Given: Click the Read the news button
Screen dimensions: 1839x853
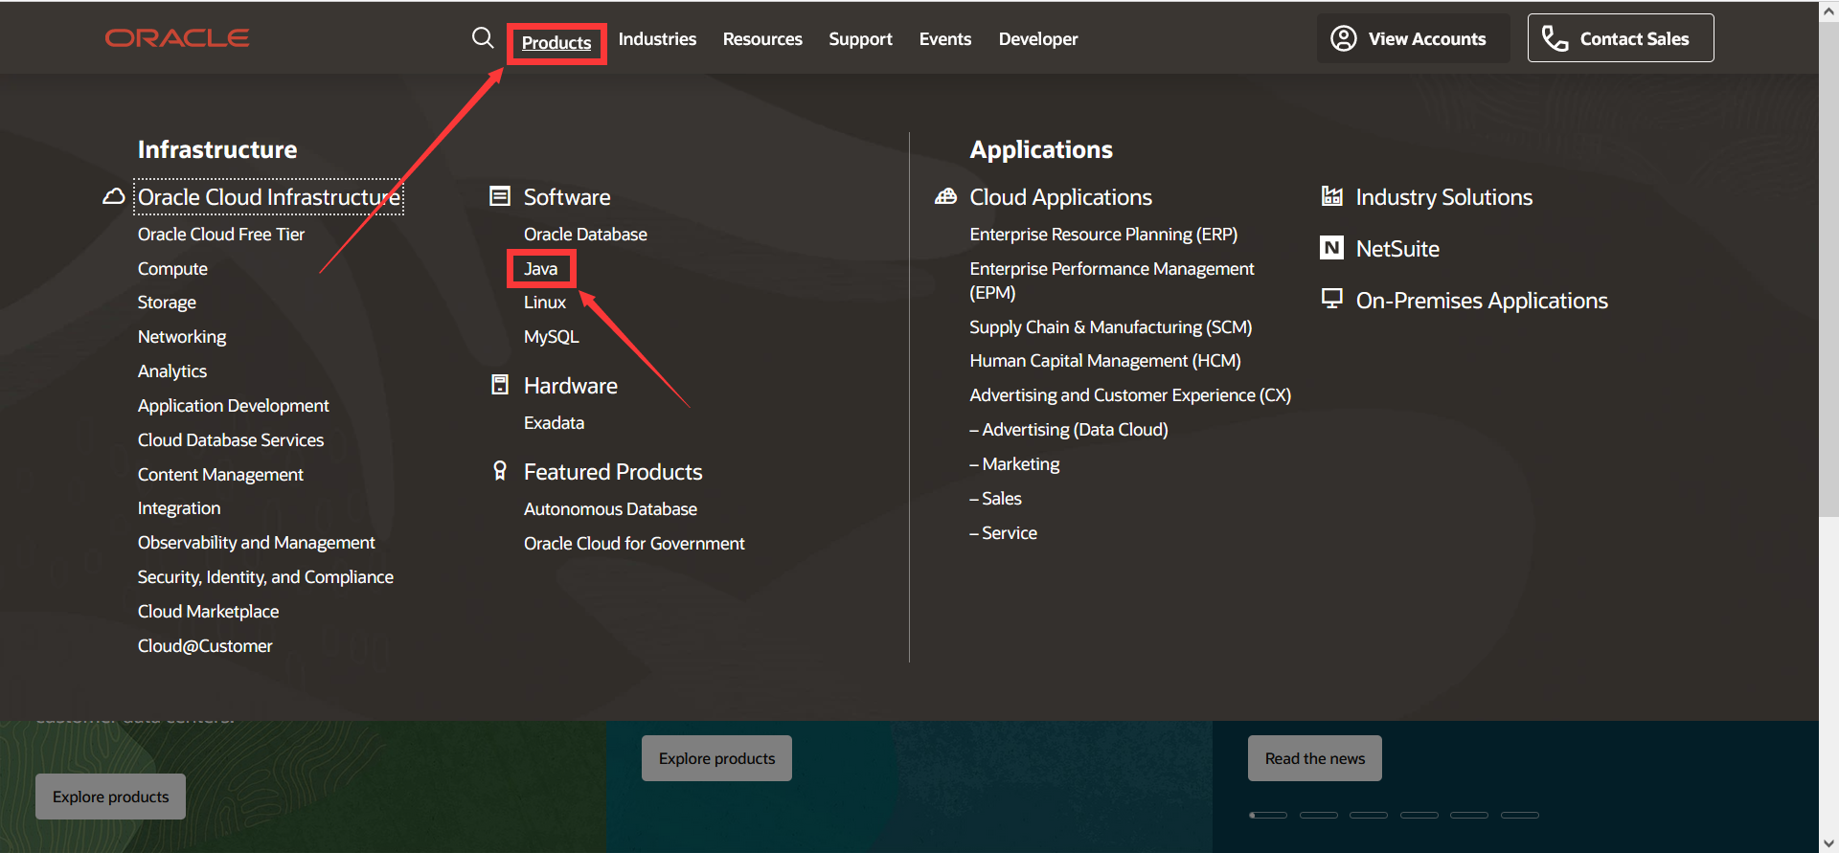Looking at the screenshot, I should 1314,758.
